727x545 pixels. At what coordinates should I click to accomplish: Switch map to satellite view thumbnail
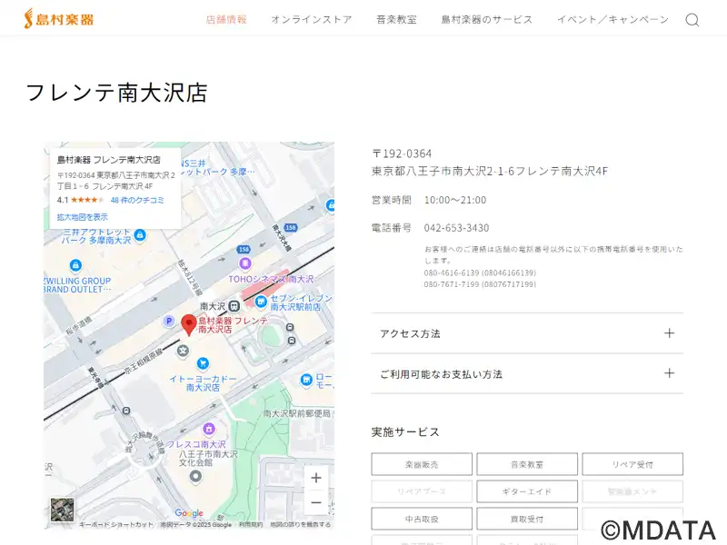pos(62,510)
